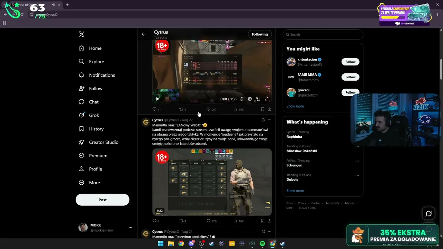Open Grok actions on the Aug 22 post
The image size is (443, 249).
pos(263,120)
